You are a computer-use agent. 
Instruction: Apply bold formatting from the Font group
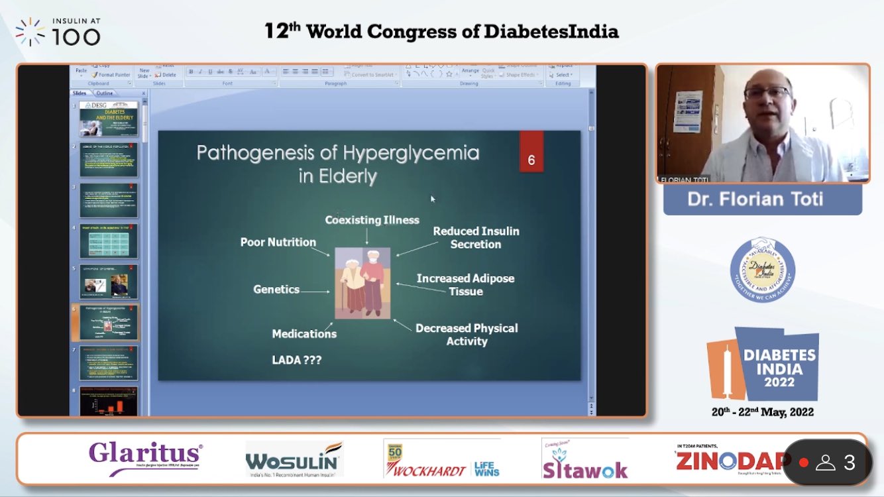[x=191, y=70]
